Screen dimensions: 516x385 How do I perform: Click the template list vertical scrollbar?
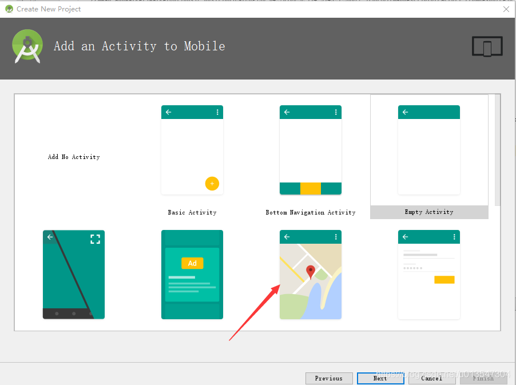[497, 150]
